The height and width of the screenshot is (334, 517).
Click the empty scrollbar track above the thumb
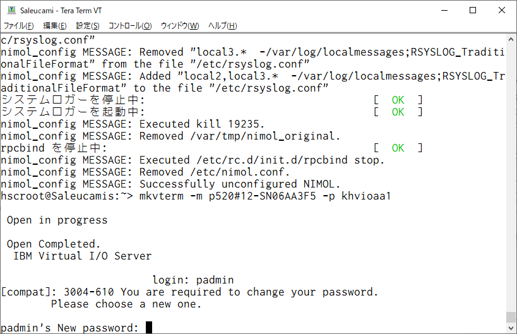coord(511,178)
